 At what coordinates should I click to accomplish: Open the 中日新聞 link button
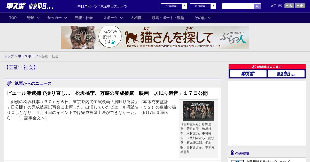[171, 6]
